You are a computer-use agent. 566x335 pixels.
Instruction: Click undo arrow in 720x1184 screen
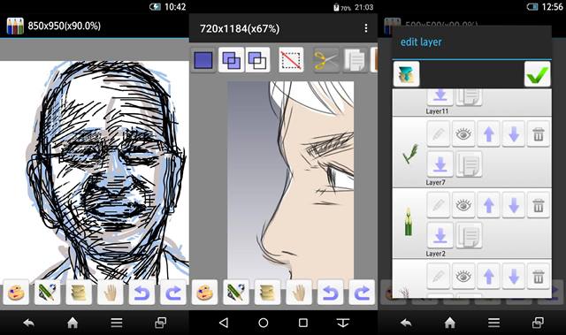[x=330, y=293]
